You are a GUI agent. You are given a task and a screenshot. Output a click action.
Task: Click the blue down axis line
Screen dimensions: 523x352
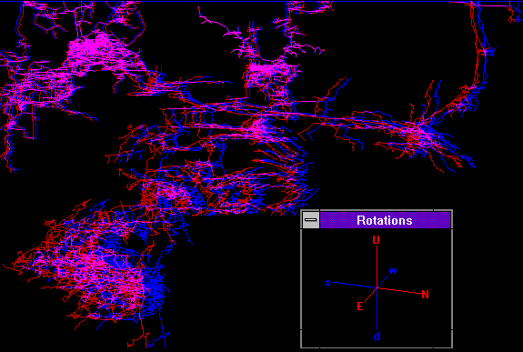[x=377, y=309]
